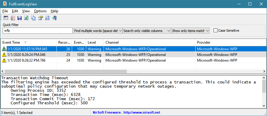This screenshot has width=267, height=116.
Task: Click the '3 item(s), 1 Selected' status text
Action: click(17, 113)
